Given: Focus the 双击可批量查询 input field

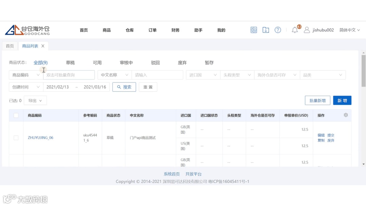Looking at the screenshot, I should click(x=69, y=75).
